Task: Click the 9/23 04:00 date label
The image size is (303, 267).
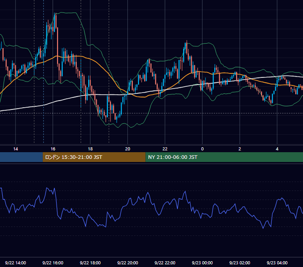Action: click(x=277, y=263)
